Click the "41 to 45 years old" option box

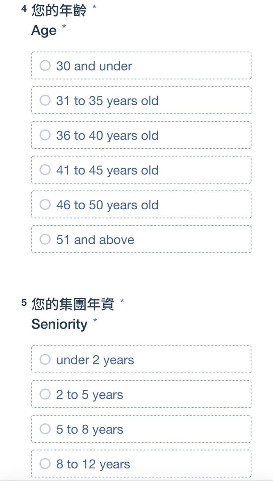141,170
